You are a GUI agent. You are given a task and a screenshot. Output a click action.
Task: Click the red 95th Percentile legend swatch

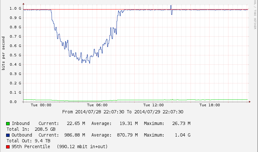click(x=8, y=147)
